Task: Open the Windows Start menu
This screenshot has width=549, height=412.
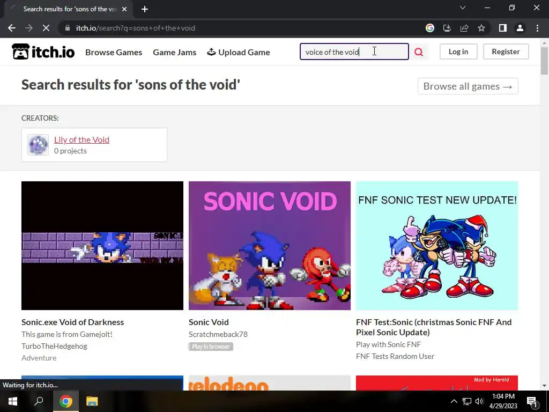Action: (x=13, y=401)
